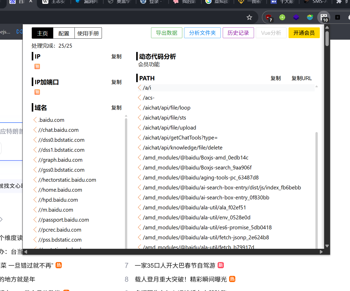Image resolution: width=350 pixels, height=291 pixels.
Task: Select the /aichat/api/getChatTools?type= path
Action: (x=180, y=138)
